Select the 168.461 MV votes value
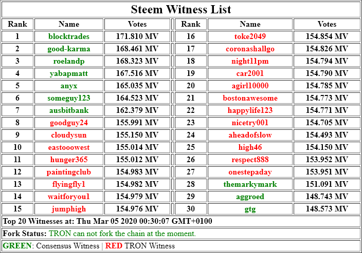The image size is (362, 253). 137,49
